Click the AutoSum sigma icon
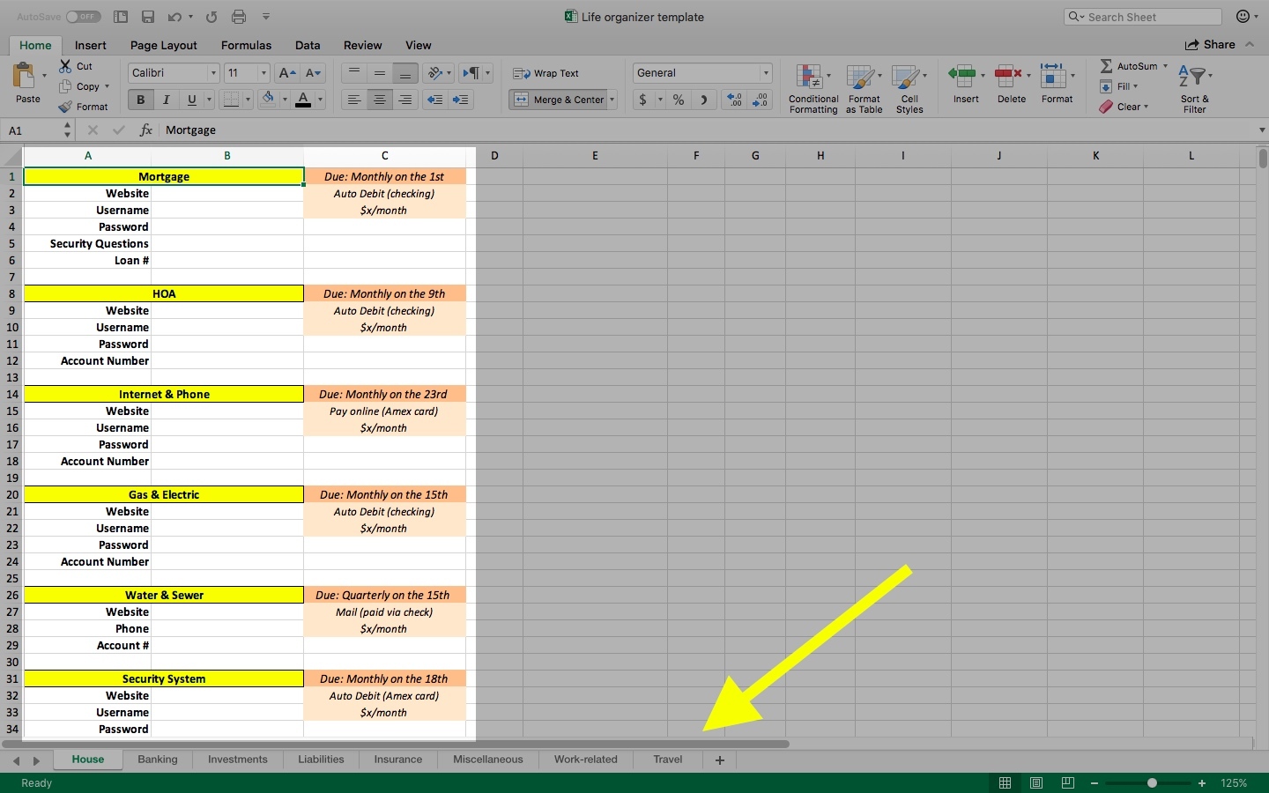Screen dimensions: 1269x793 [x=1106, y=66]
